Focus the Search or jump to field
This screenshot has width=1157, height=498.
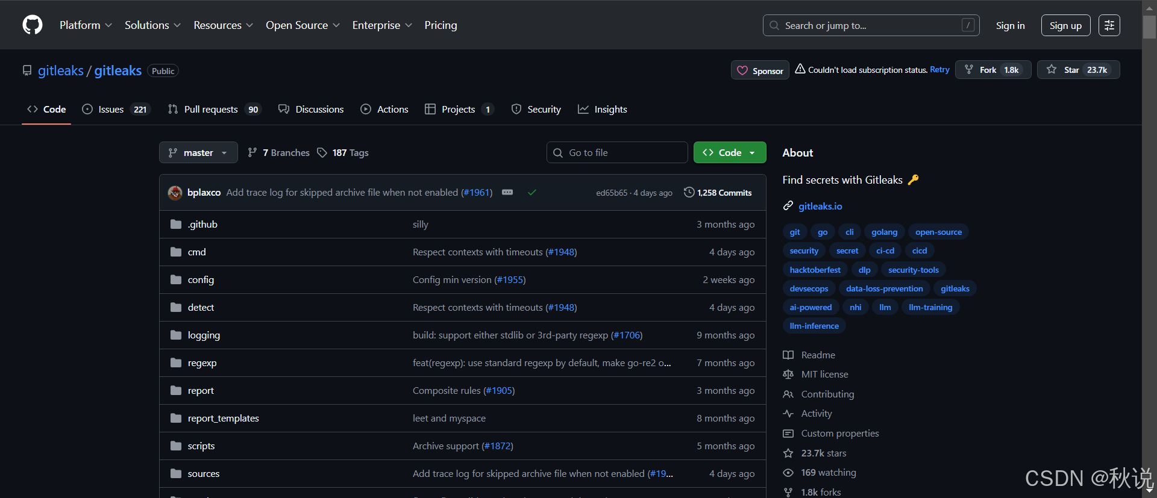(x=871, y=25)
